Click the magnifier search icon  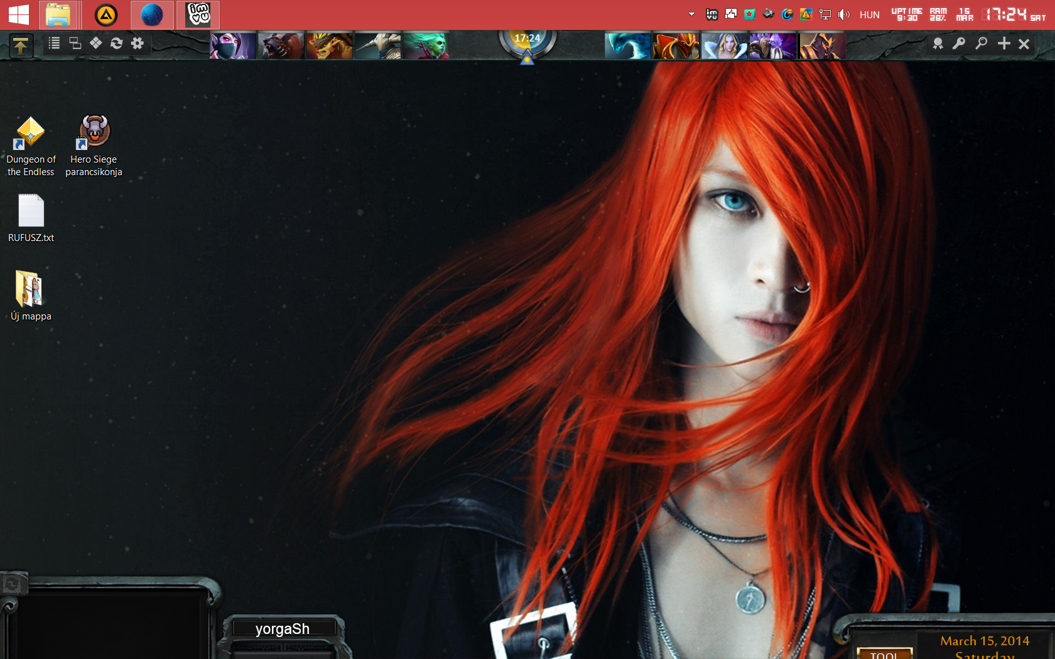click(x=981, y=43)
